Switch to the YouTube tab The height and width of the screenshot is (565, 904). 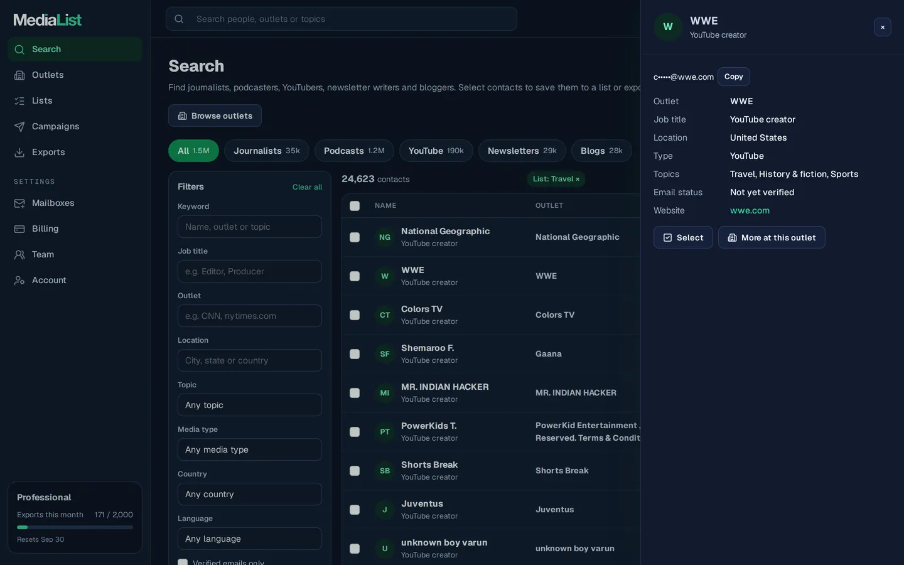tap(436, 151)
